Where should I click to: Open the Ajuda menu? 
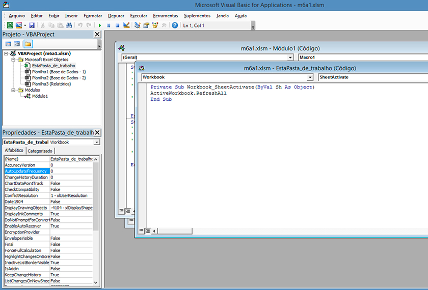tap(240, 16)
